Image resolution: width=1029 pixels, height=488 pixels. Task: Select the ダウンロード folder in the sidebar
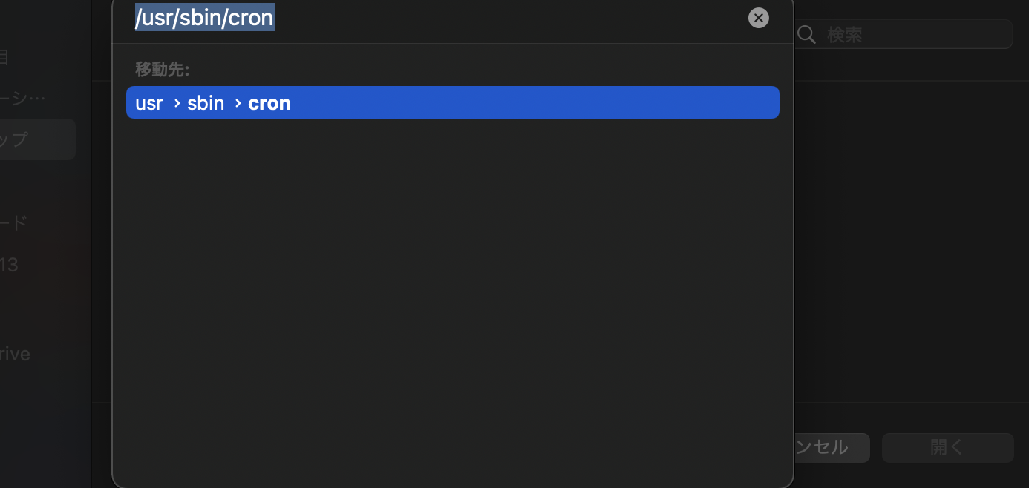click(15, 222)
